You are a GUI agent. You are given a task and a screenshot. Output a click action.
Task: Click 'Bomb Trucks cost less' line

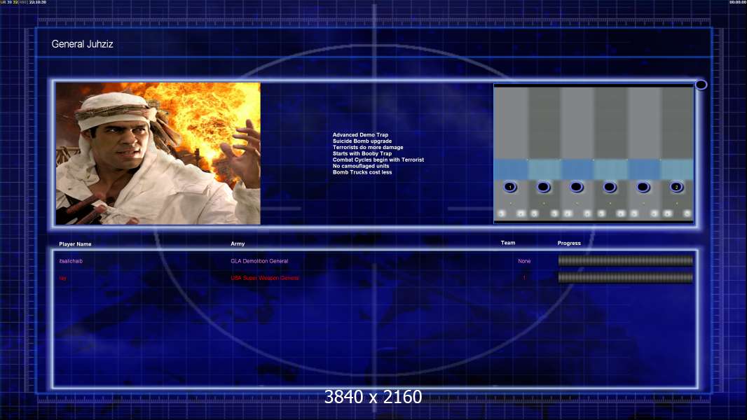tap(362, 172)
